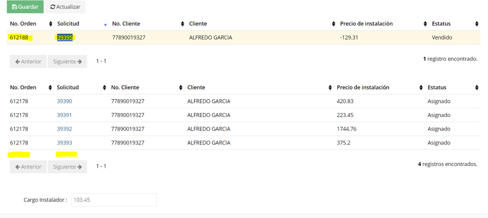Image resolution: width=488 pixels, height=218 pixels.
Task: Click the green Guardar button
Action: pyautogui.click(x=25, y=6)
